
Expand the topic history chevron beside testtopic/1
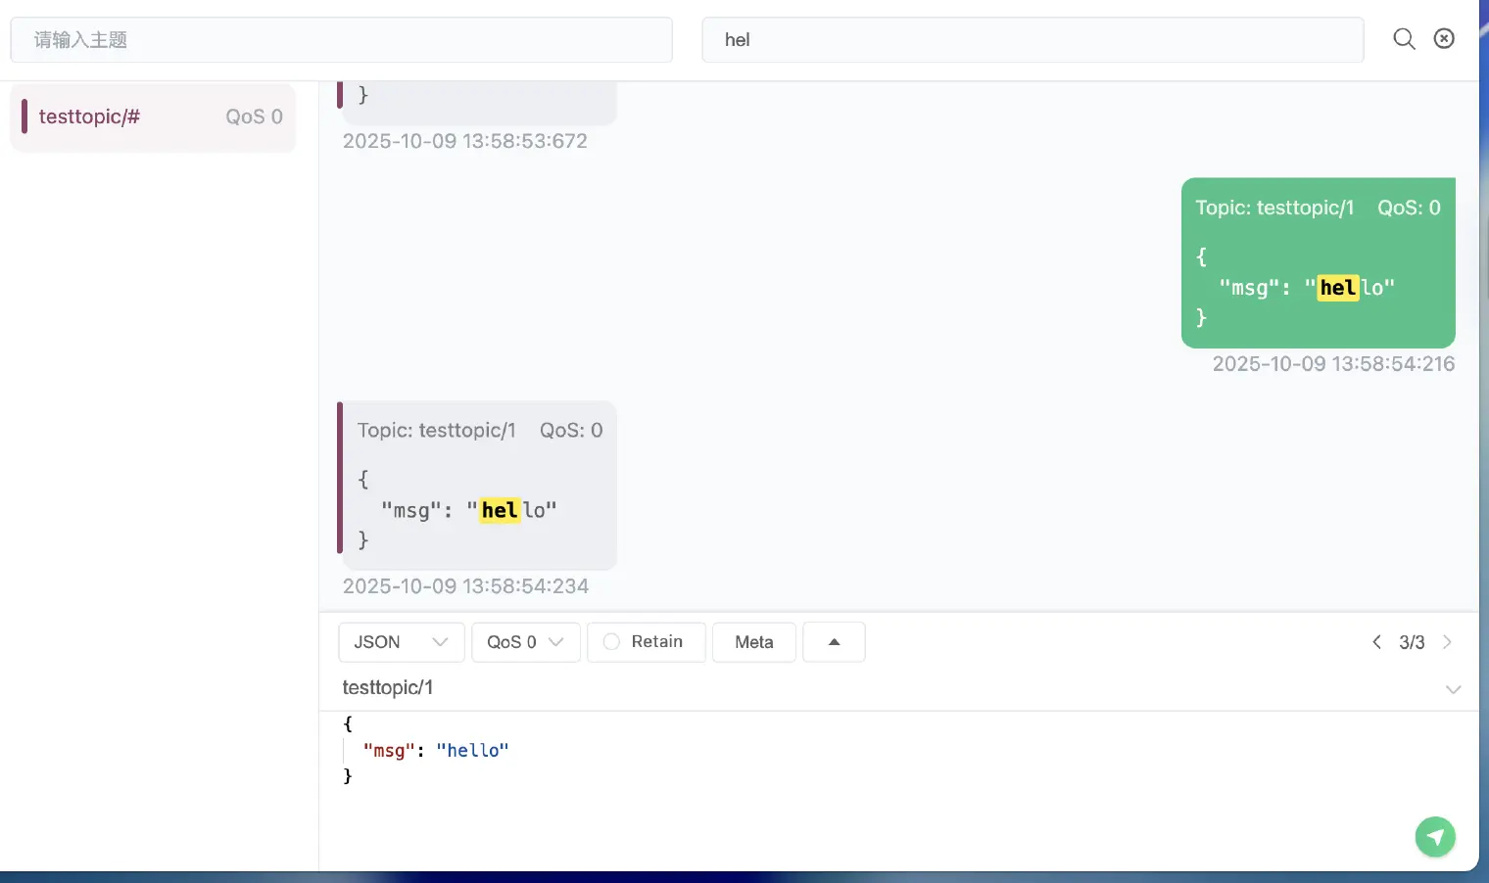pyautogui.click(x=1453, y=689)
